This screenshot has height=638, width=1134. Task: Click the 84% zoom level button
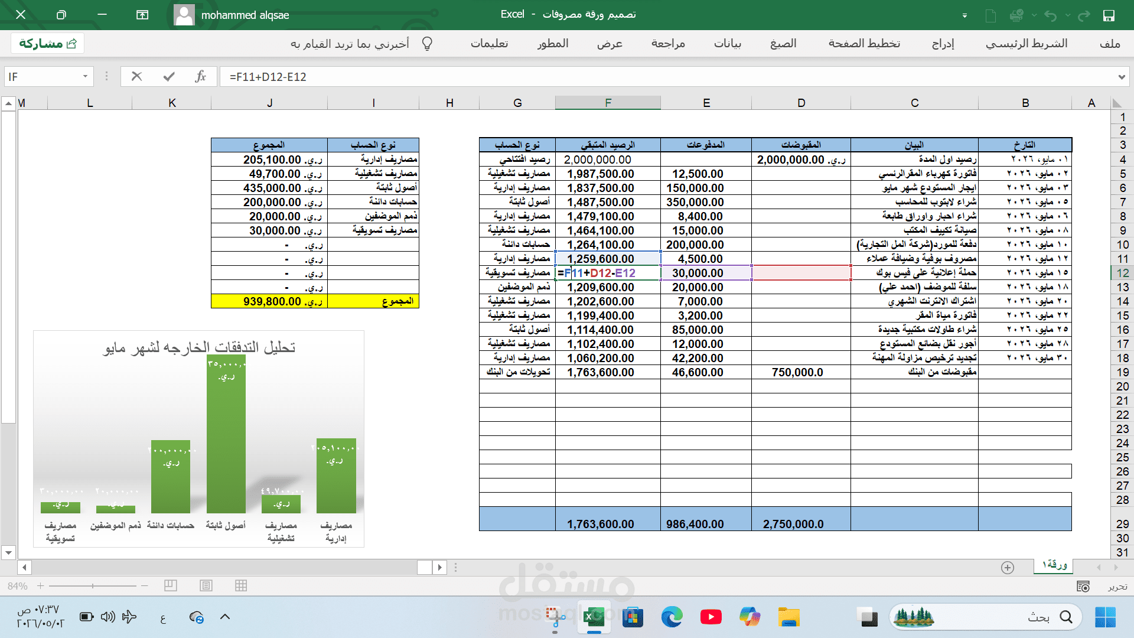coord(17,586)
